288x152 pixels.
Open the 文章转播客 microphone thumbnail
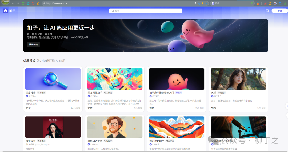click(238, 127)
